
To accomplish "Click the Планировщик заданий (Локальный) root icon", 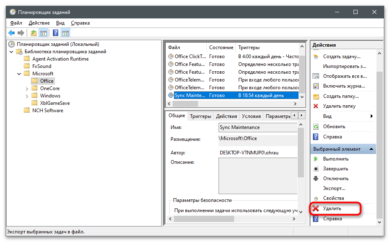I will (11, 45).
